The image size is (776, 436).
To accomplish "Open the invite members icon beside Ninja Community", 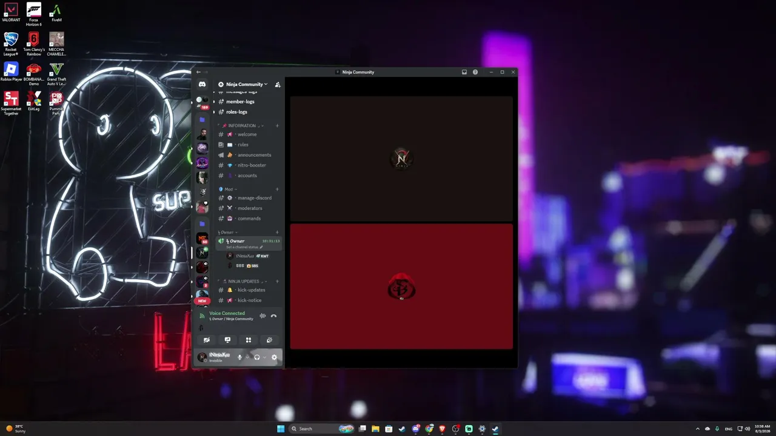I will tap(278, 85).
